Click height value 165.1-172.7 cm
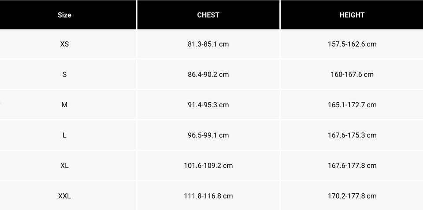Image resolution: width=423 pixels, height=210 pixels. pos(352,105)
